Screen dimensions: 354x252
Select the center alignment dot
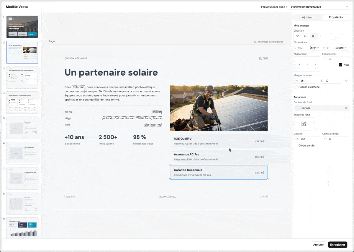pyautogui.click(x=307, y=64)
